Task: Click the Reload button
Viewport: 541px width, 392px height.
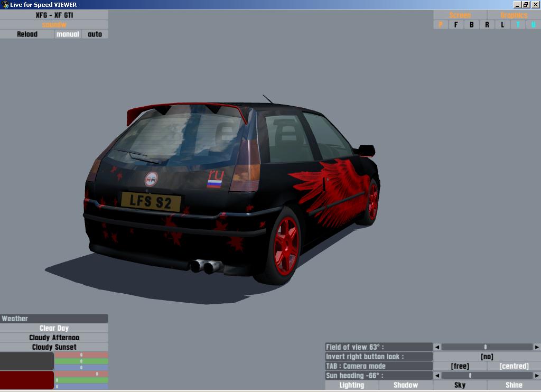Action: 27,34
